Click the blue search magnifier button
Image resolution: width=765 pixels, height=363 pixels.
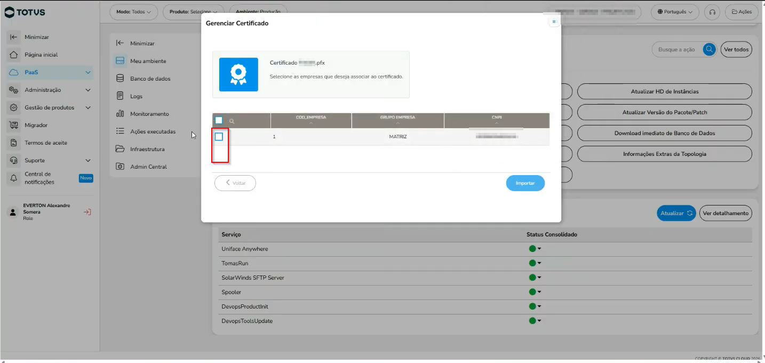point(709,49)
